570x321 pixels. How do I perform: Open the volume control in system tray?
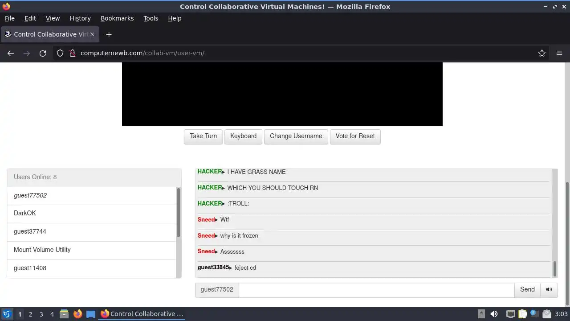click(494, 314)
